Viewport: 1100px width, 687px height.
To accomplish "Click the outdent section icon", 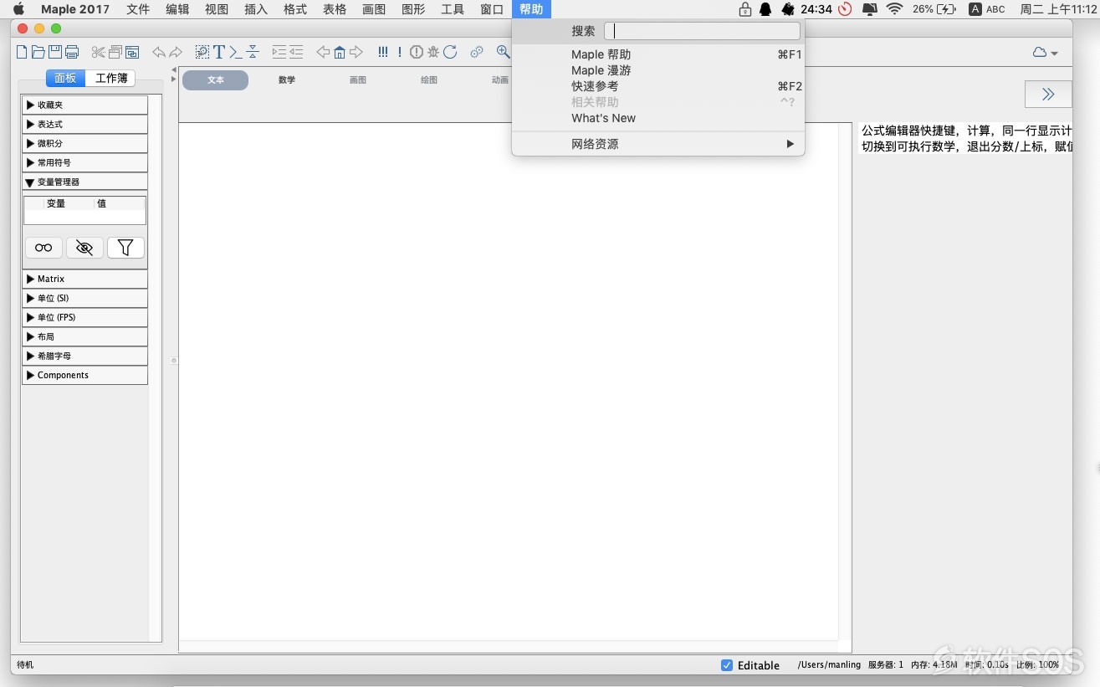I will point(296,52).
